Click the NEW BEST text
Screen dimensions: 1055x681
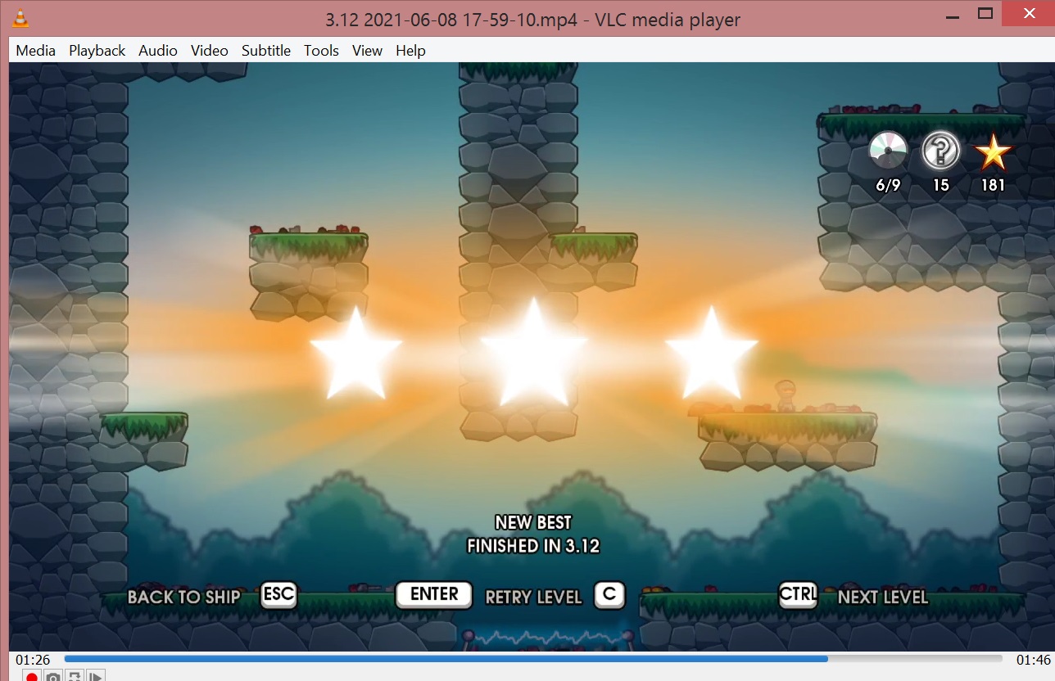533,522
